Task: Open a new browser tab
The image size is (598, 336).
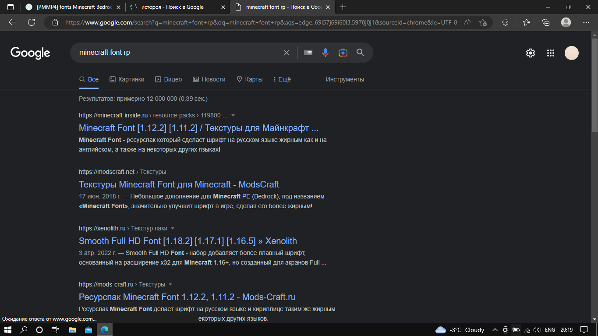Action: pos(343,7)
